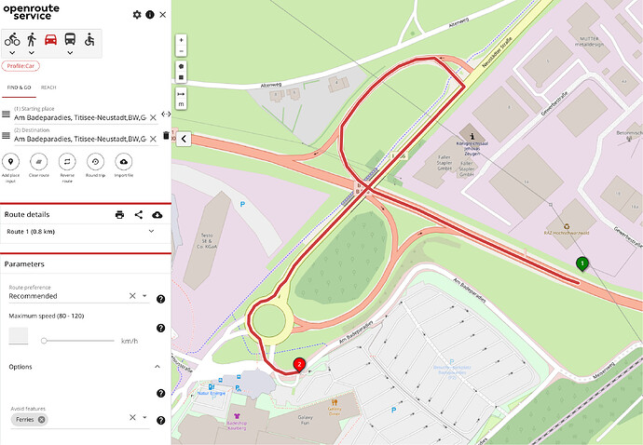Remove the Ferries avoid chip
Screen dimensions: 643x445
click(41, 420)
